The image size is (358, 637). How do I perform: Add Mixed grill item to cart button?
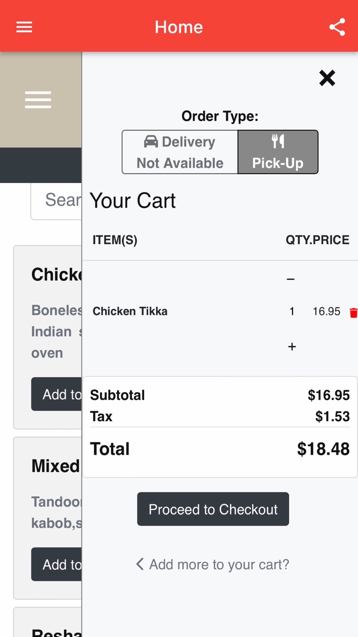pyautogui.click(x=57, y=564)
